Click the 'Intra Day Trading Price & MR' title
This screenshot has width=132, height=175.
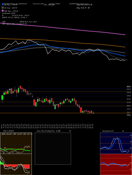(x=49, y=131)
